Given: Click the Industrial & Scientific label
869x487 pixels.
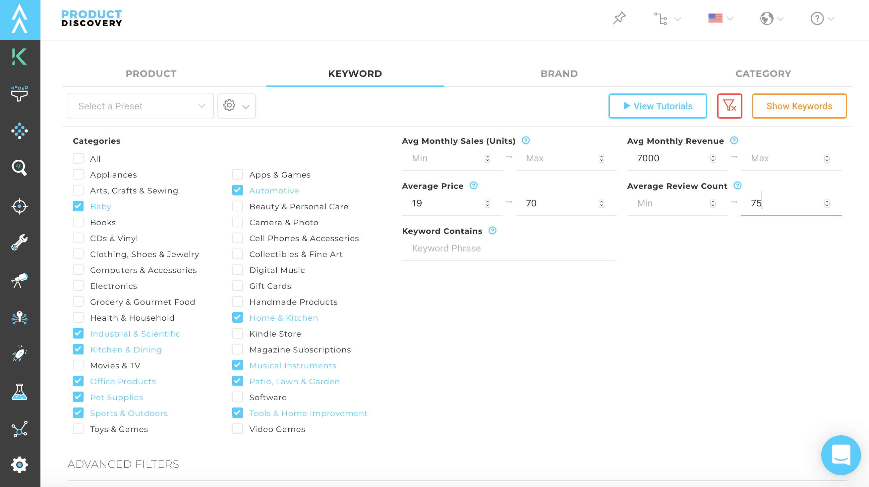Looking at the screenshot, I should pos(135,334).
